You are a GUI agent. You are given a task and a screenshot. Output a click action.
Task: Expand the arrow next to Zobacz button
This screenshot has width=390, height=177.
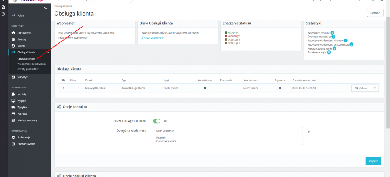click(x=375, y=88)
